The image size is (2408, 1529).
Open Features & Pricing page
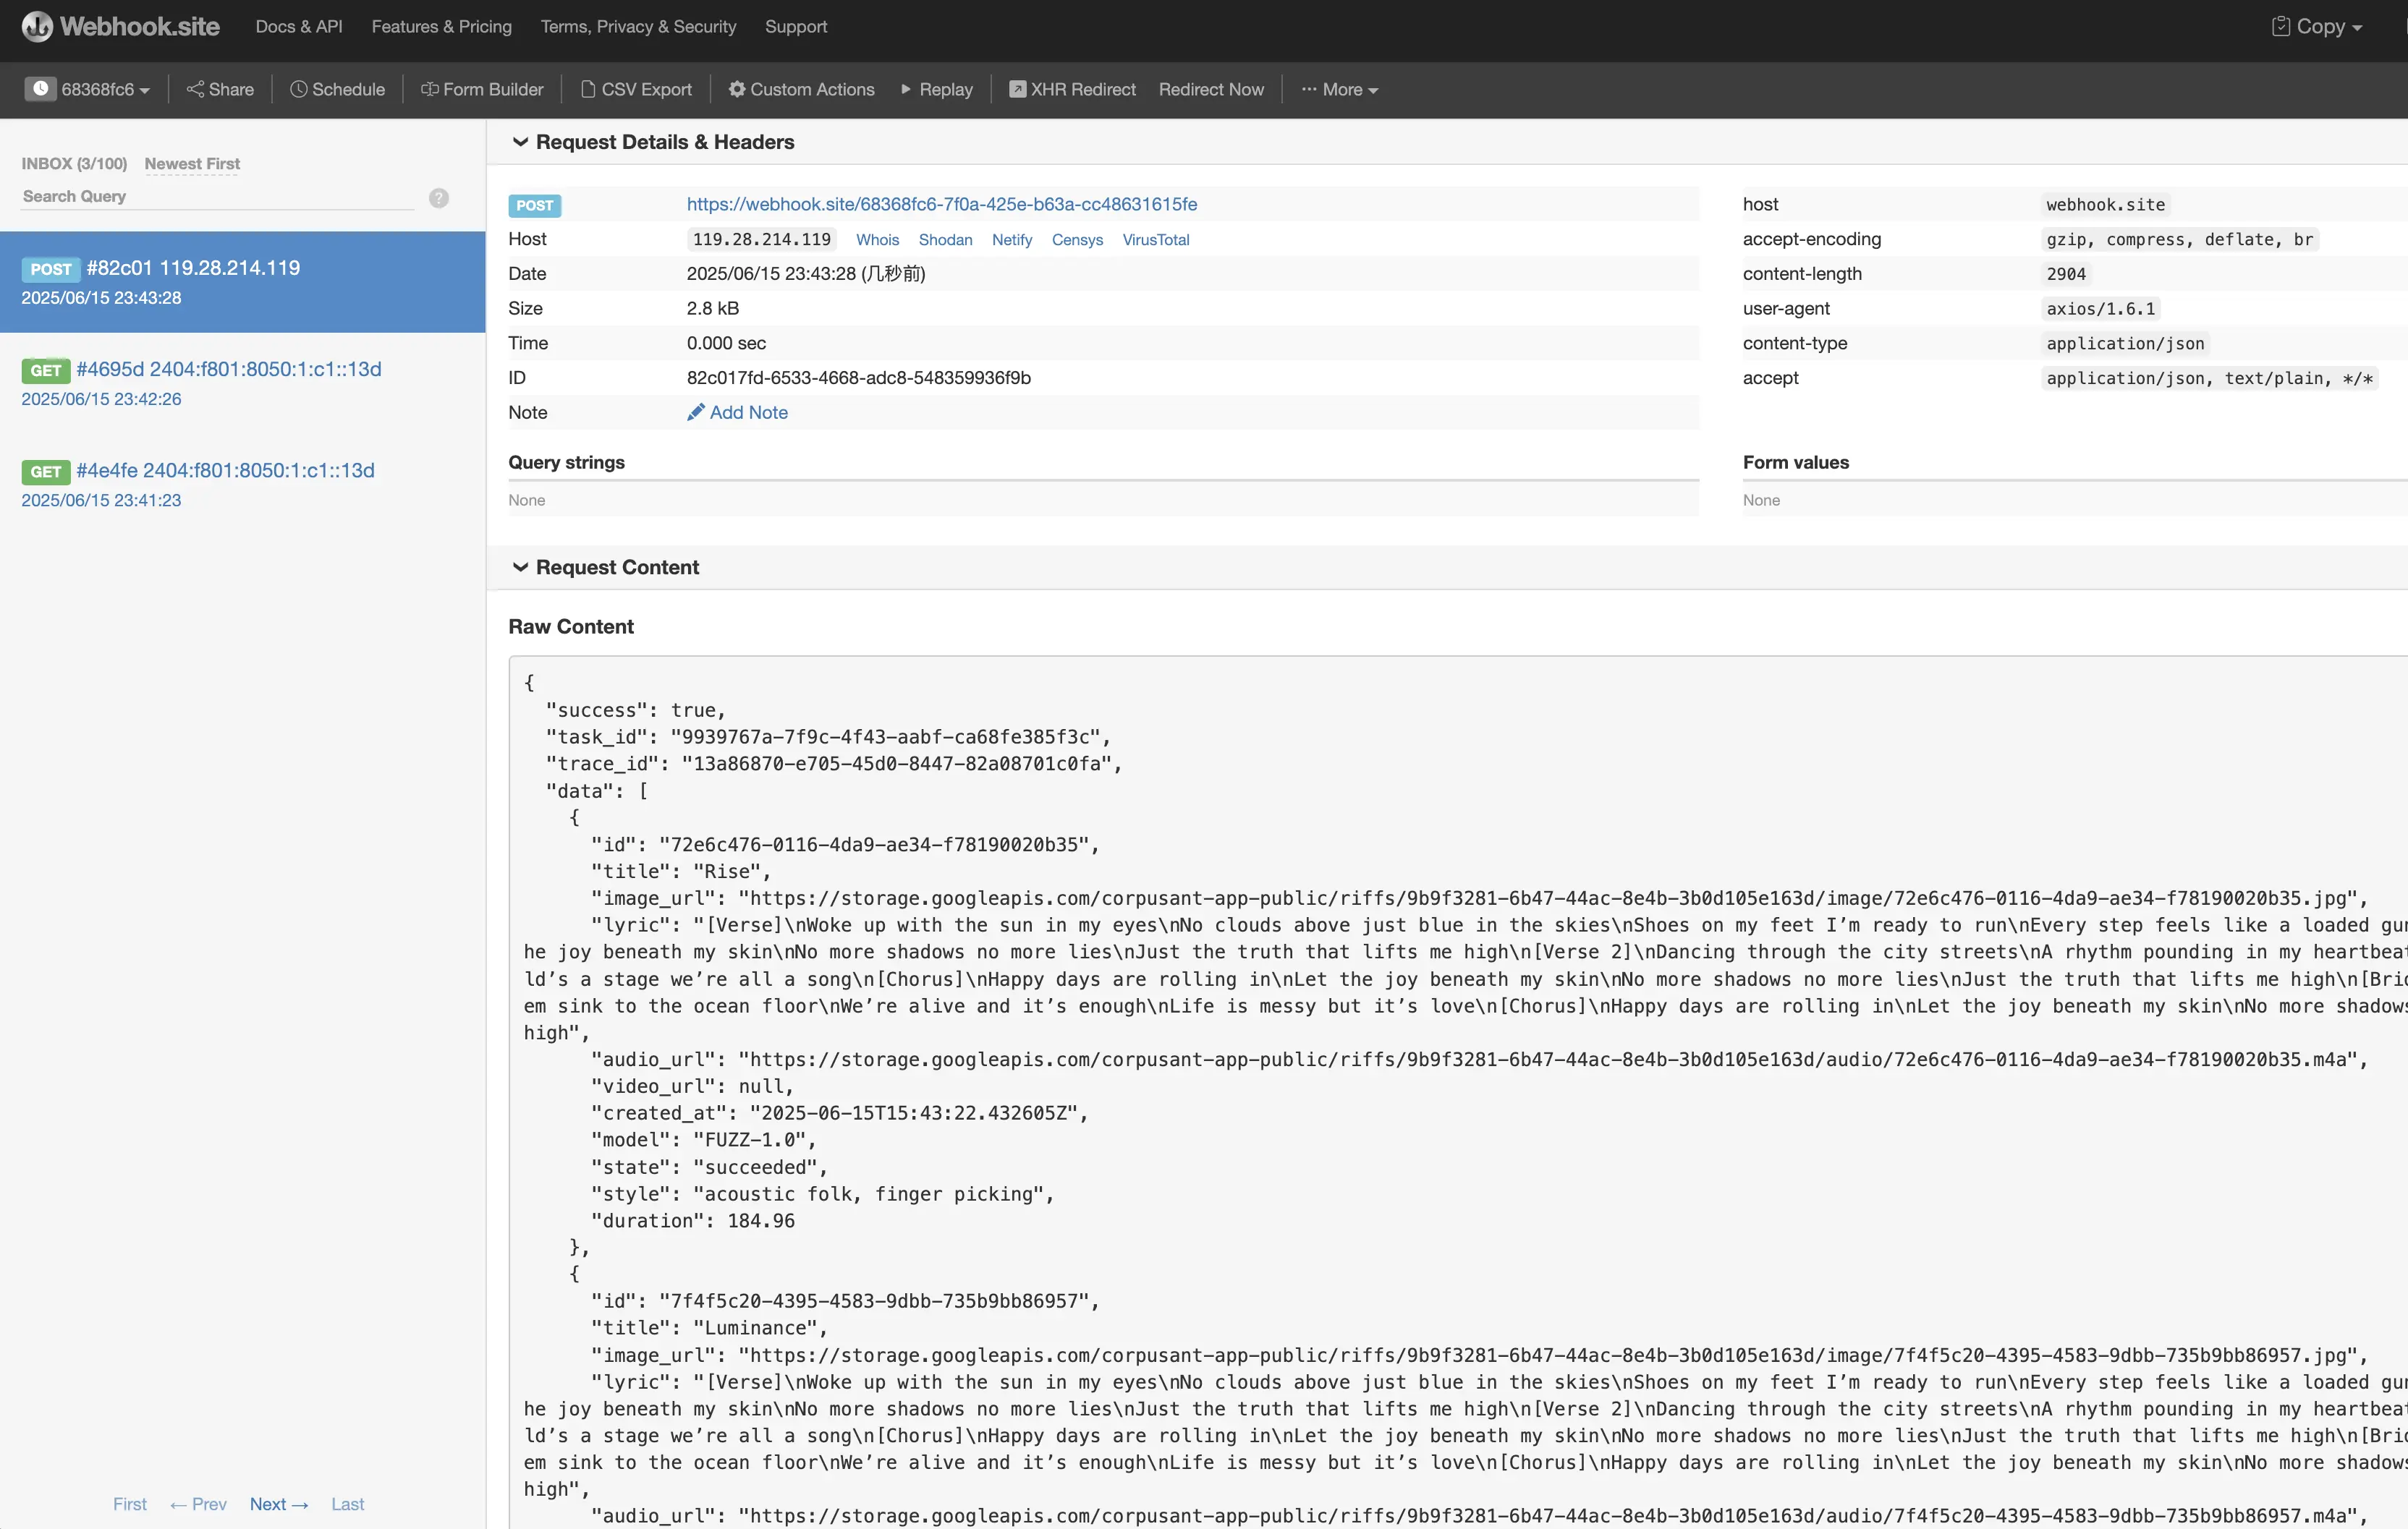441,27
